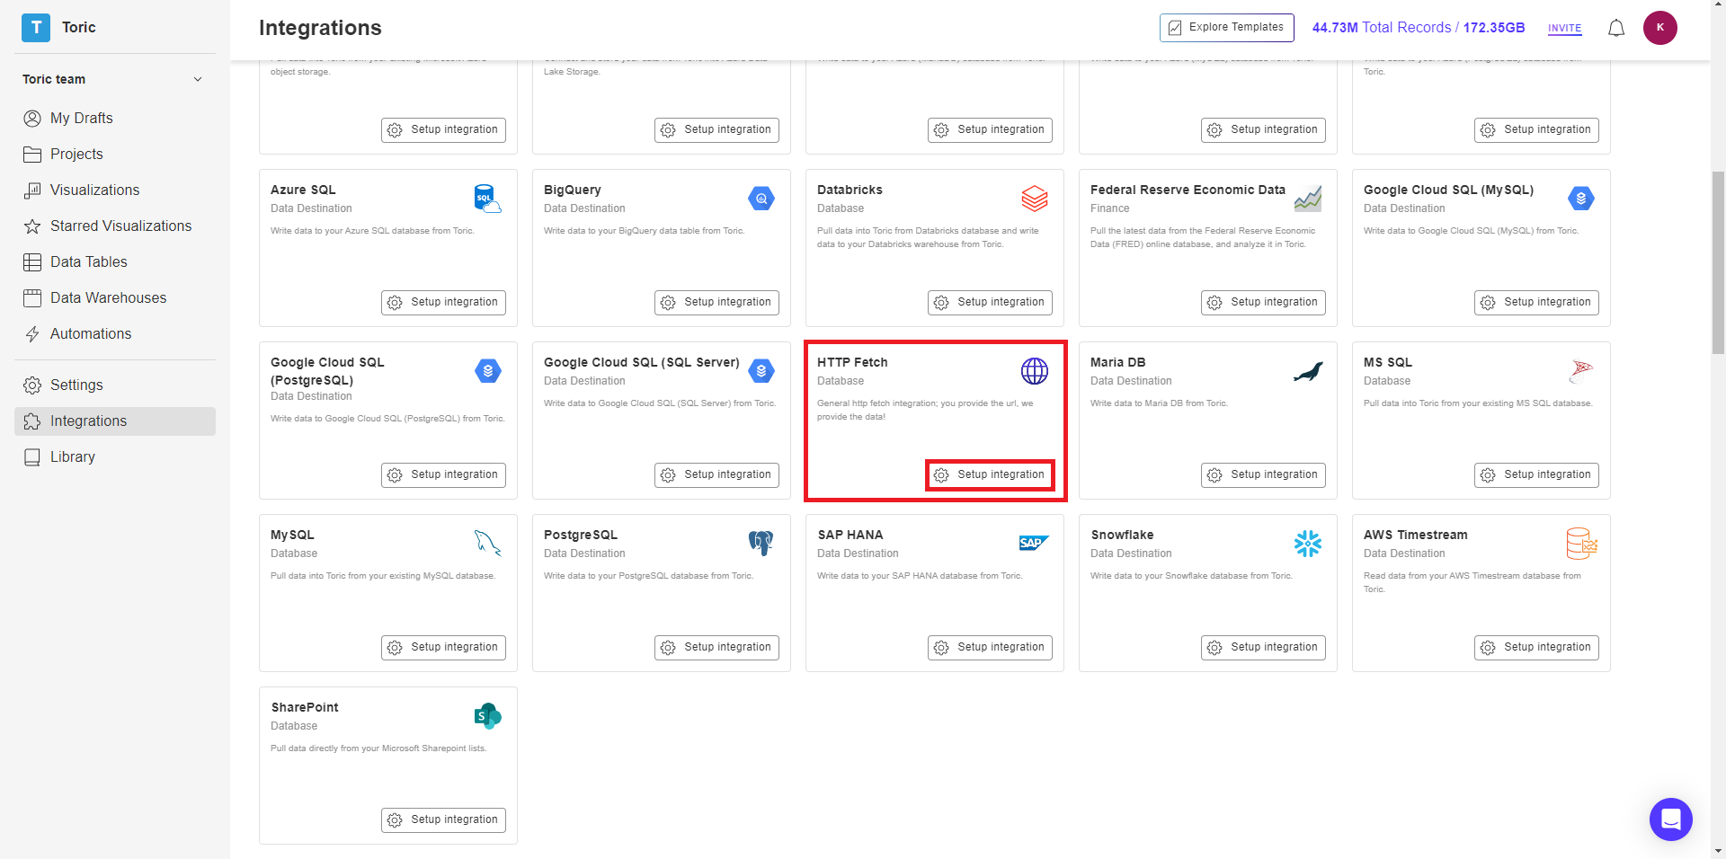
Task: Click the INVITE link
Action: click(x=1564, y=28)
